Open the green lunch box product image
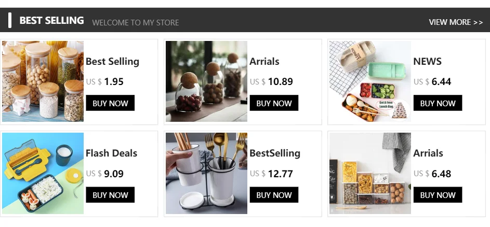Viewport: 490px width, 227px height. click(x=370, y=81)
